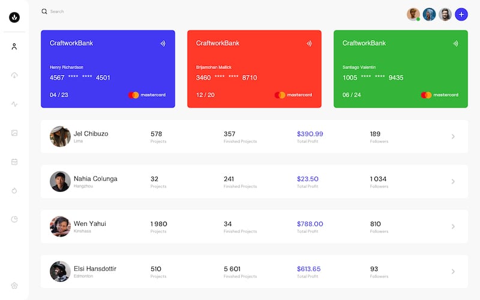
Task: Click the avatar with green online status dot
Action: (413, 14)
